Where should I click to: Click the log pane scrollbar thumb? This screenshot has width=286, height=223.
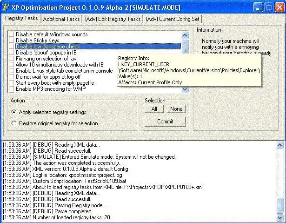[280, 206]
